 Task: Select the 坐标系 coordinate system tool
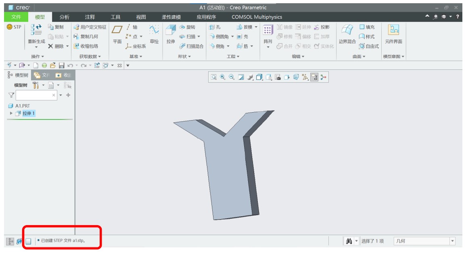[x=136, y=46]
